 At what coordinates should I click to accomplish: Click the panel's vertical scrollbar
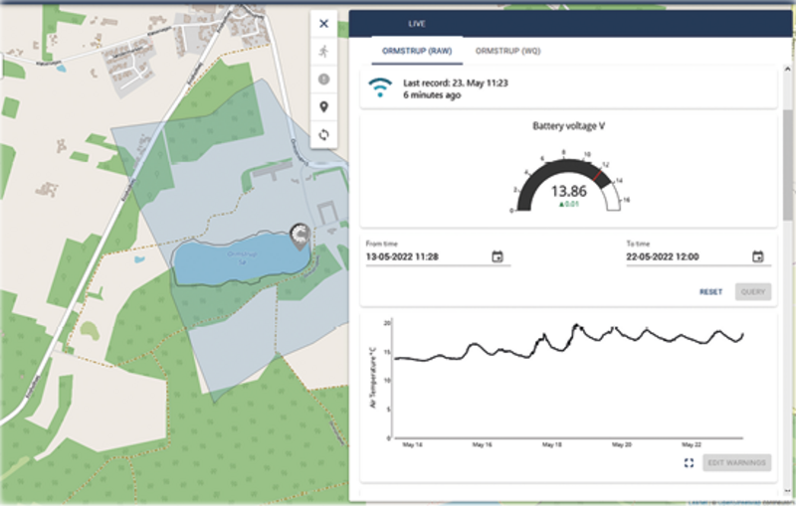pos(788,169)
